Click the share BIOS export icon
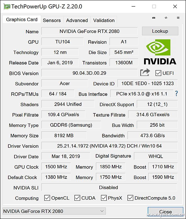The width and height of the screenshot is (186, 219). (x=145, y=73)
